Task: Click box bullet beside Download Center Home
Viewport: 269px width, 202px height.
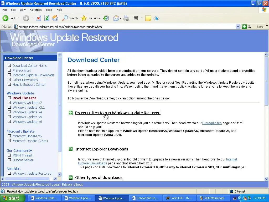Action: (9, 65)
